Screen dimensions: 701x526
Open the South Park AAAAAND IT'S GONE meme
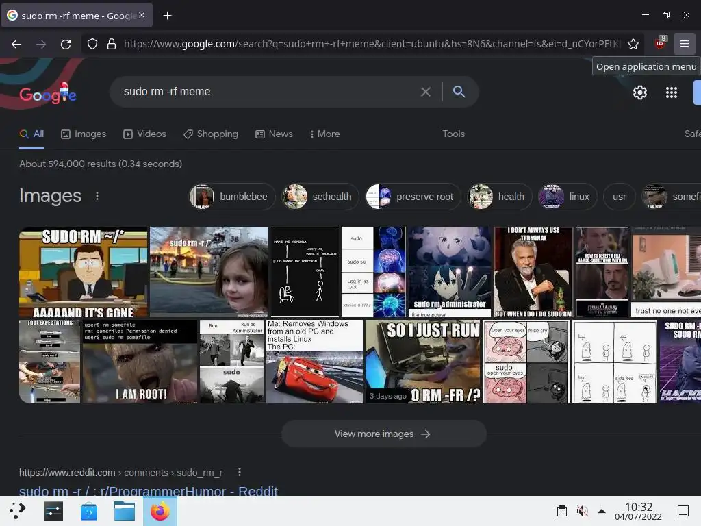[83, 272]
